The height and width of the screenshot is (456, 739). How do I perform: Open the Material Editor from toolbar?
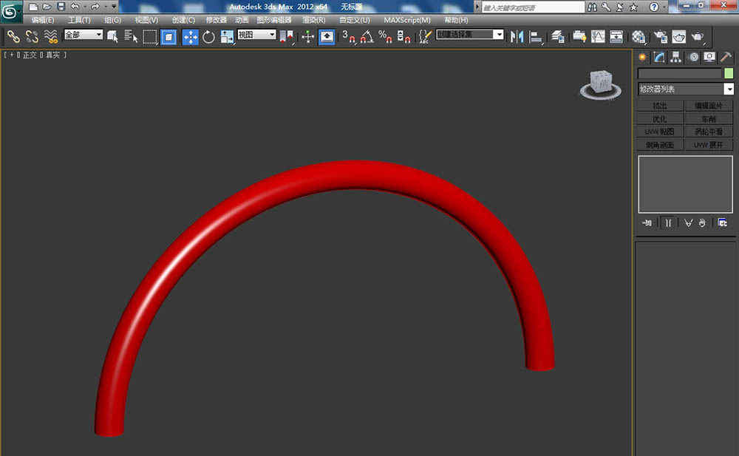(x=639, y=36)
